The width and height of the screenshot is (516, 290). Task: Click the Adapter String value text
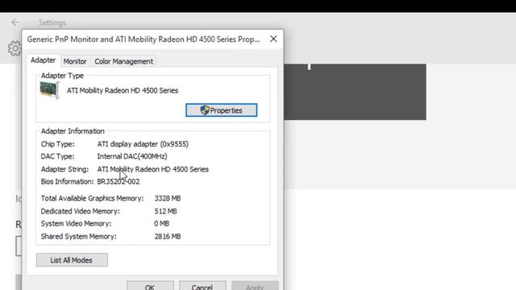click(152, 169)
